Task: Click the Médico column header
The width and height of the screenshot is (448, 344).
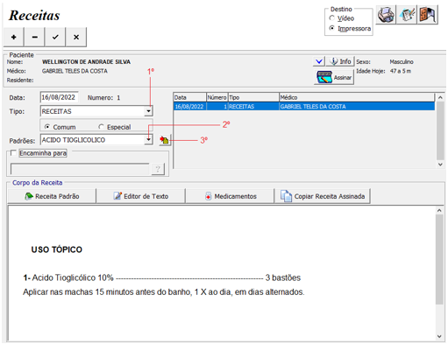Action: point(357,97)
